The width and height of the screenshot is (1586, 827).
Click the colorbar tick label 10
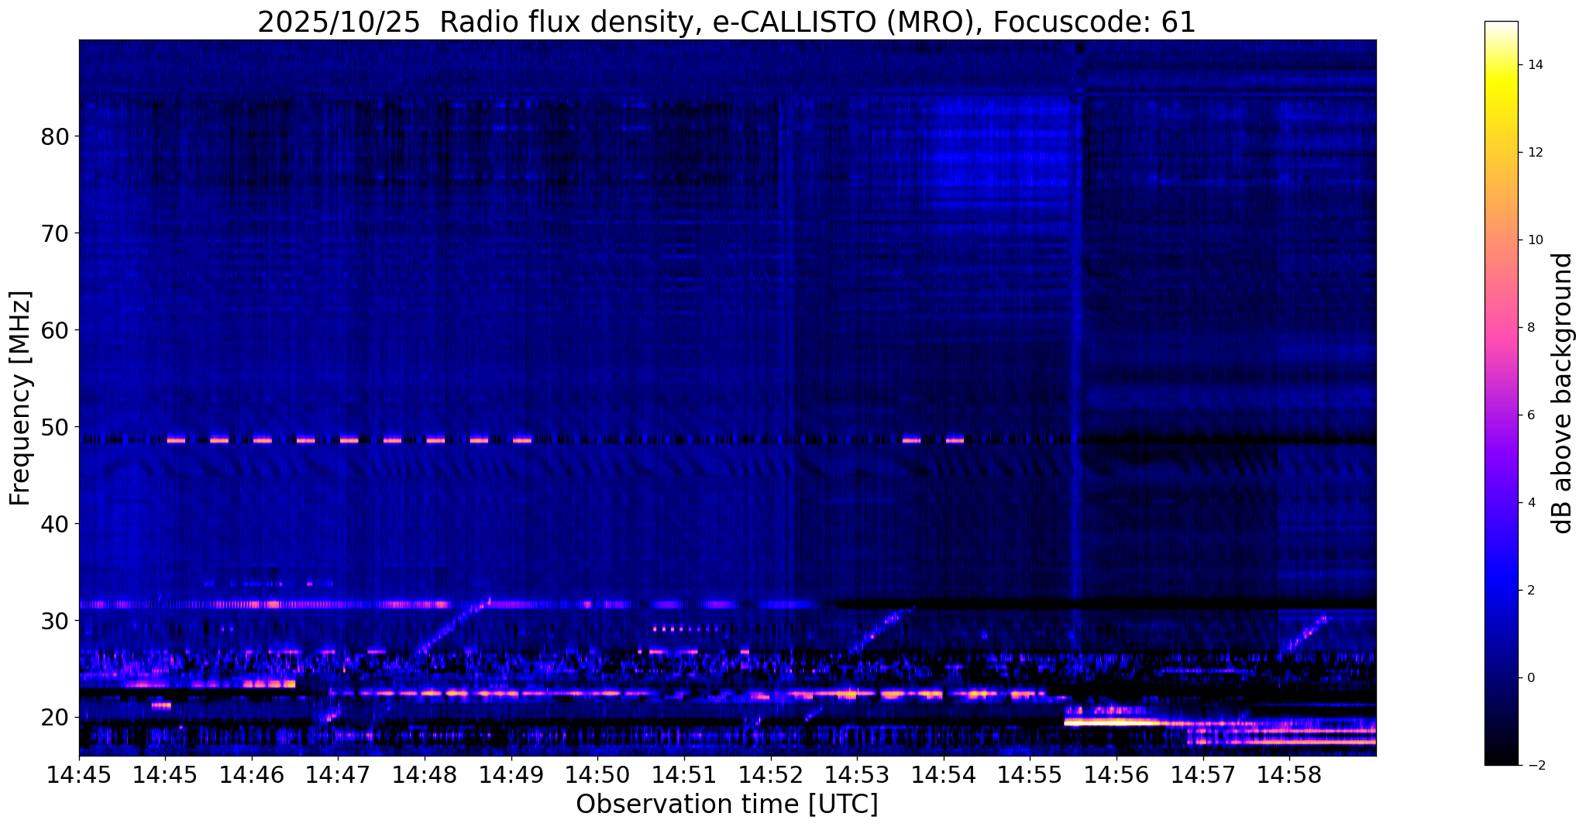(x=1534, y=240)
